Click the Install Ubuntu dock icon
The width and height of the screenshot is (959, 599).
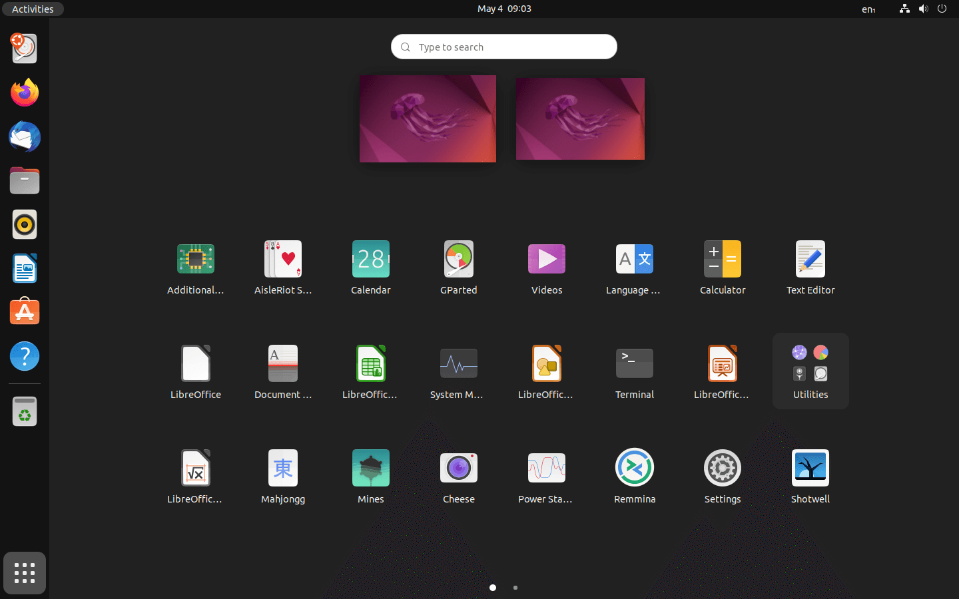click(x=25, y=49)
